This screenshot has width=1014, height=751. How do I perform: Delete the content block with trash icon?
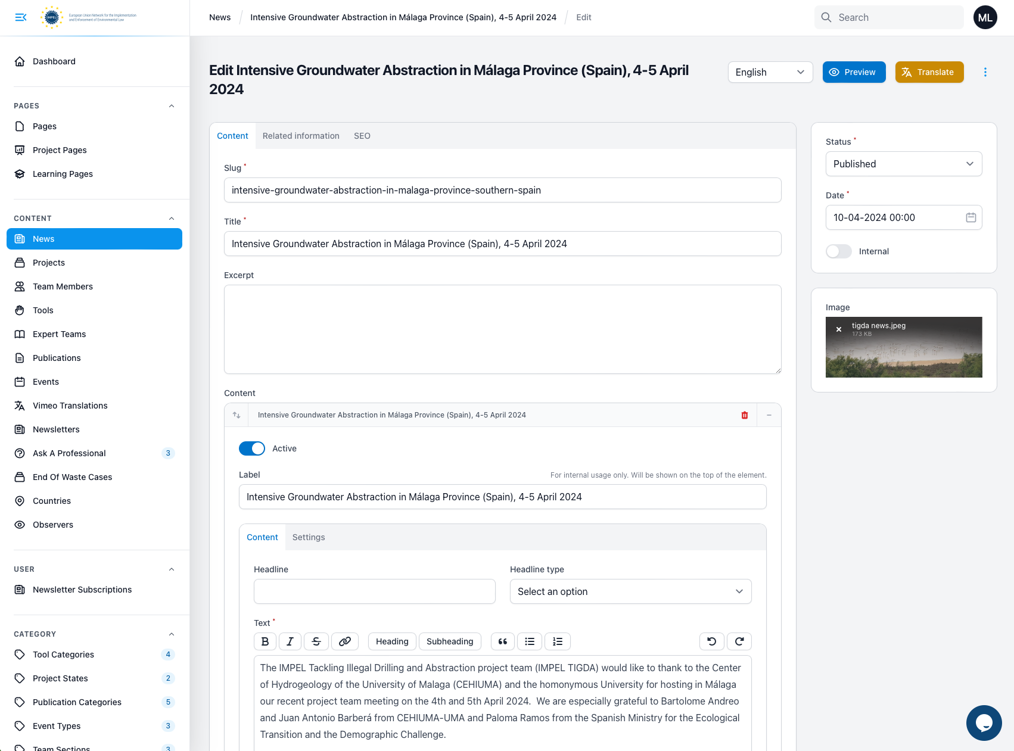tap(745, 415)
